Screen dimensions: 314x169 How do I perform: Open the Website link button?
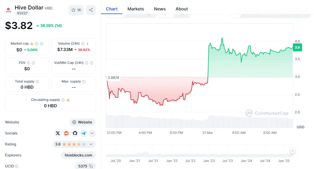83,122
